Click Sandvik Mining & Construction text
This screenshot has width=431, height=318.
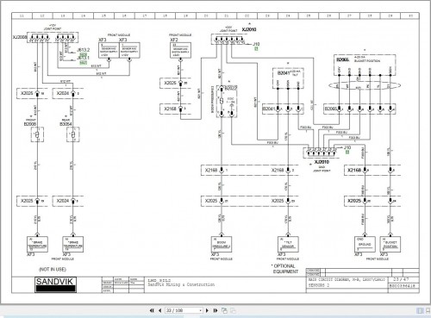click(x=181, y=284)
